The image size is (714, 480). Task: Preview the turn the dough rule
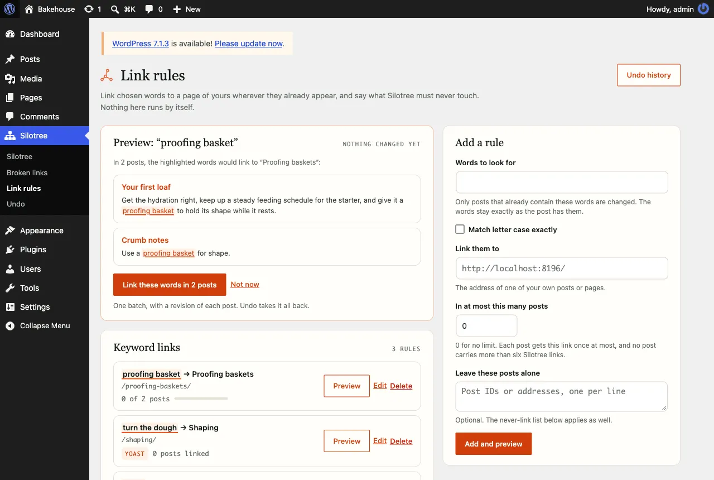(x=347, y=441)
